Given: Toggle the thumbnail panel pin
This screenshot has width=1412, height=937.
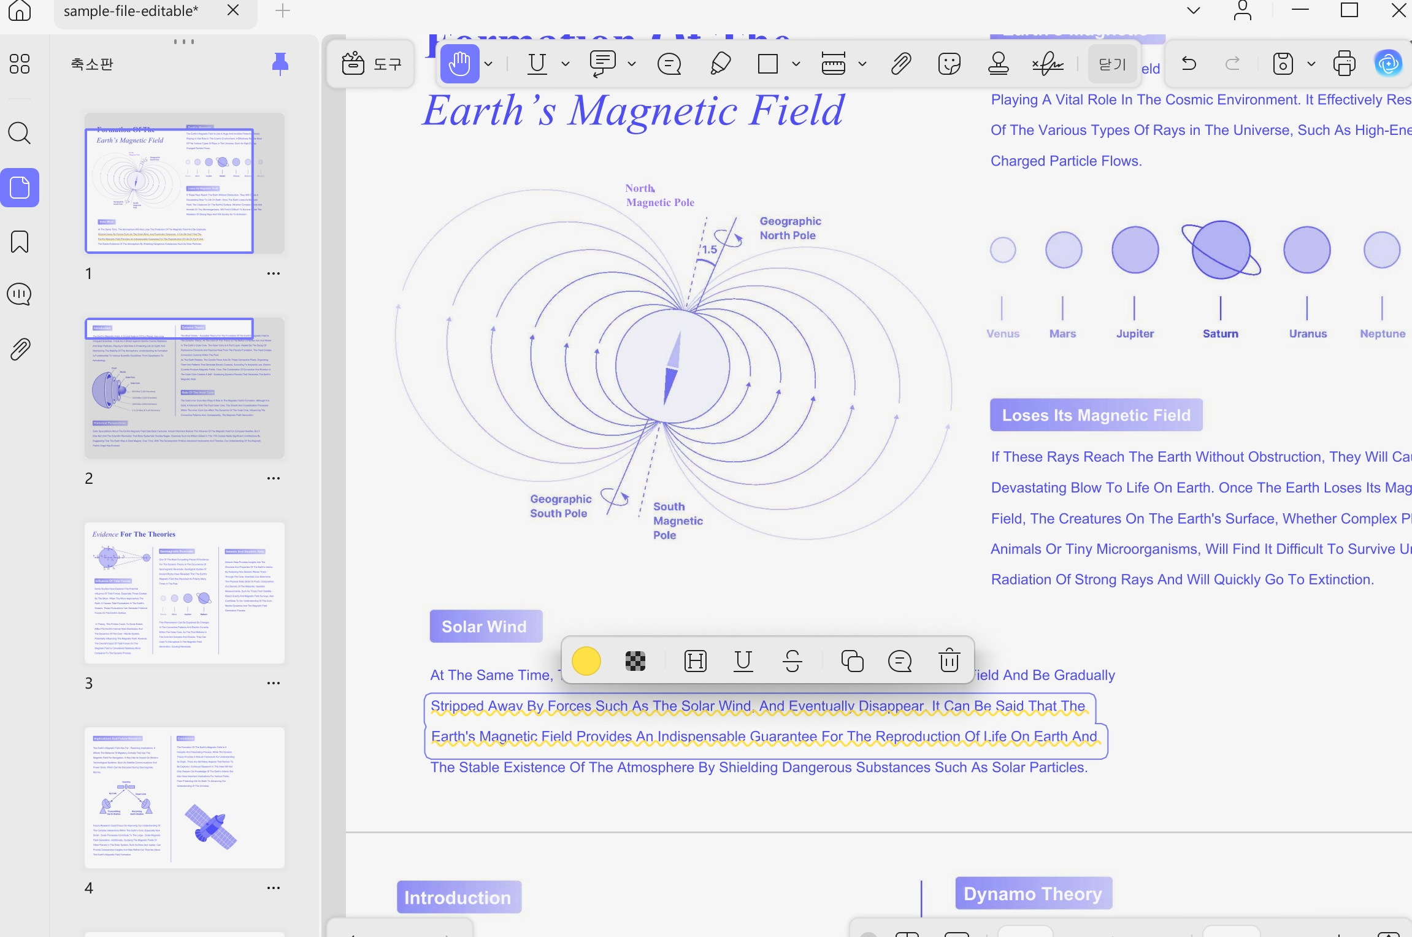Looking at the screenshot, I should coord(280,64).
